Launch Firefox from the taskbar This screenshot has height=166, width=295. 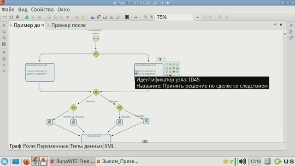(x=27, y=161)
